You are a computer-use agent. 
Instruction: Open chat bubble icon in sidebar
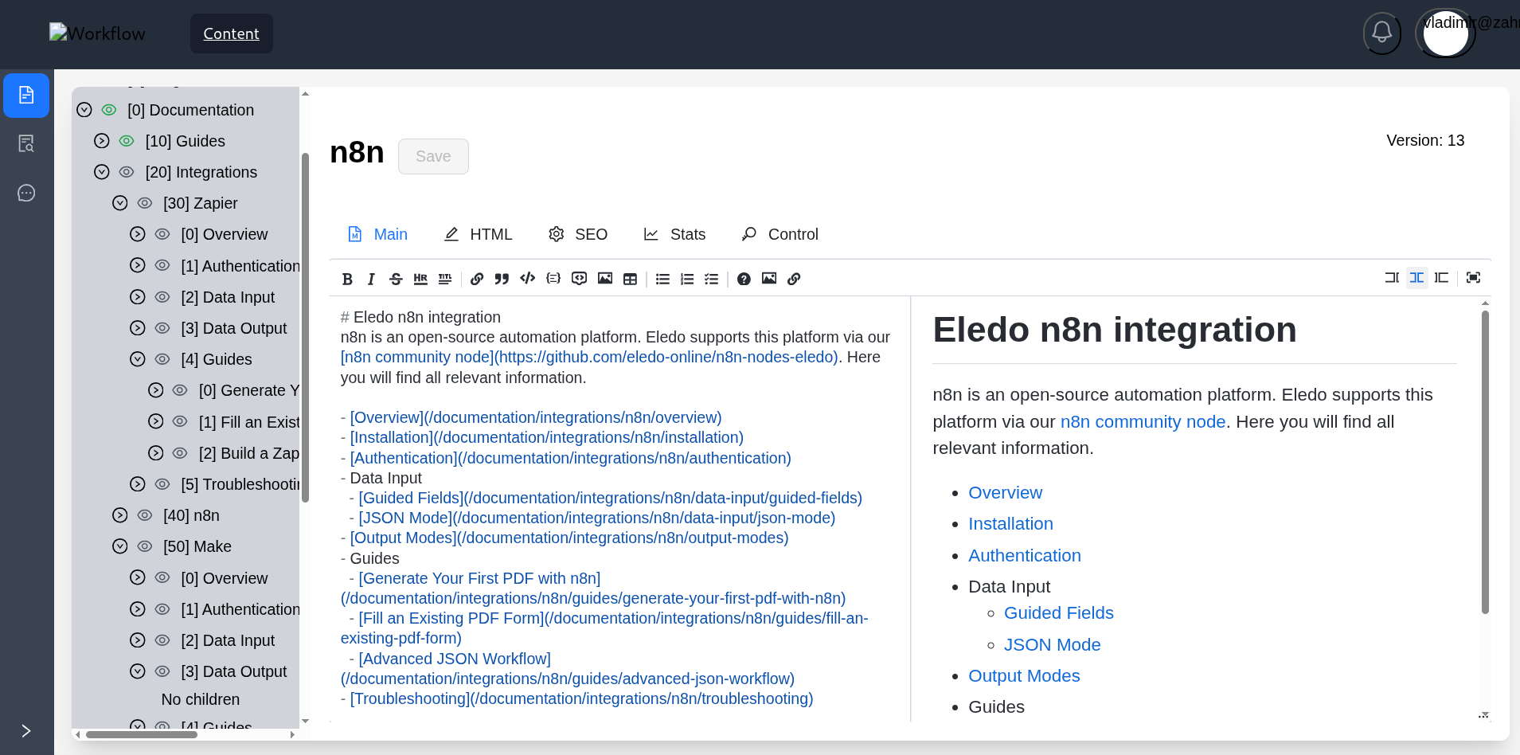coord(26,194)
